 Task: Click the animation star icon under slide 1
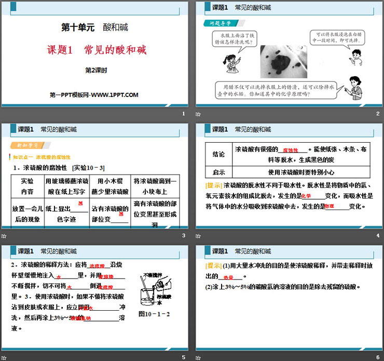4,115
